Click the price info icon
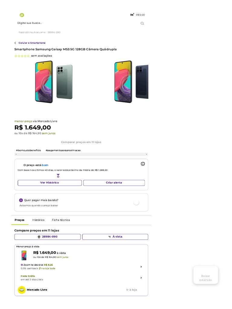The image size is (232, 309). (x=143, y=164)
